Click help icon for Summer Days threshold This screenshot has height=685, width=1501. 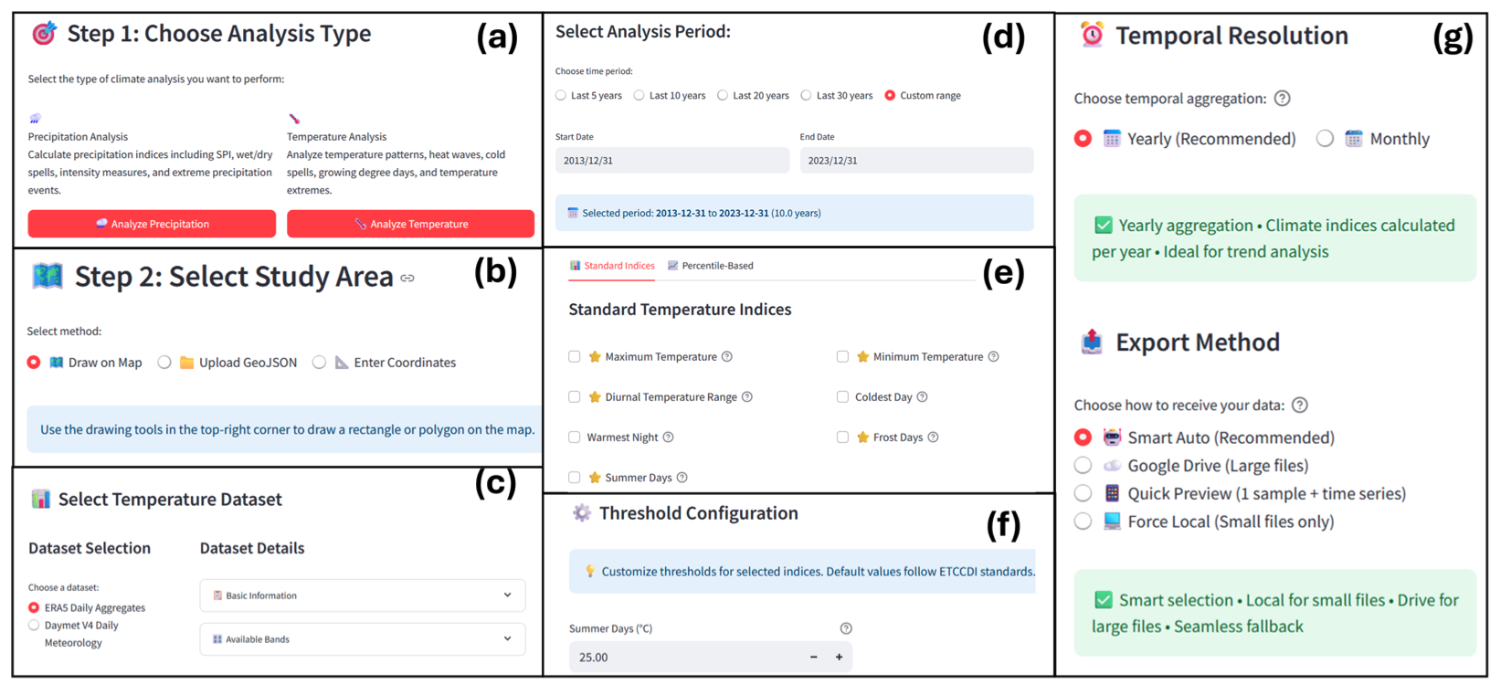(846, 628)
